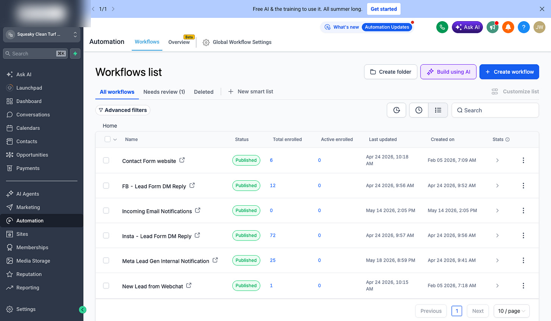Select the Incoming Email Notifications checkbox

click(106, 211)
